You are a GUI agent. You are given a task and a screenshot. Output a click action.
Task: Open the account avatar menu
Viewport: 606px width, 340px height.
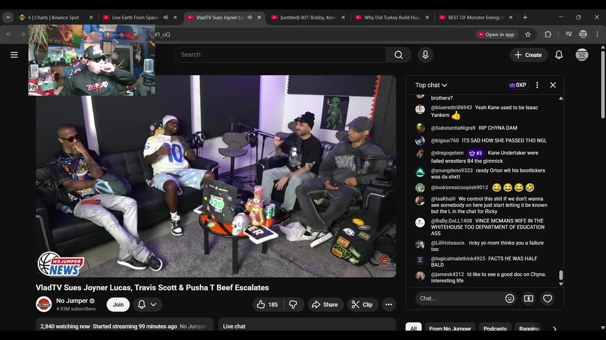pyautogui.click(x=582, y=55)
